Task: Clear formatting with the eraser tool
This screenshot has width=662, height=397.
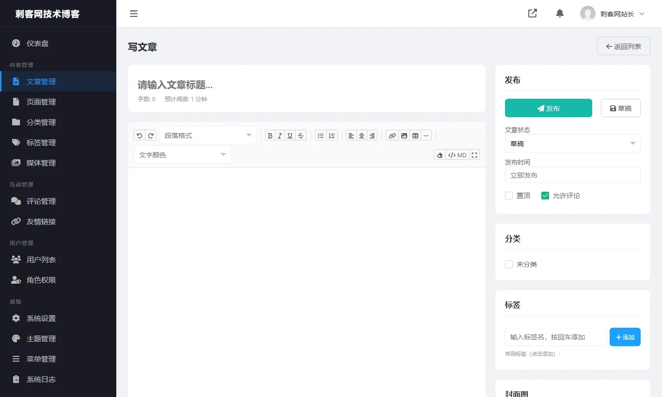Action: 440,155
